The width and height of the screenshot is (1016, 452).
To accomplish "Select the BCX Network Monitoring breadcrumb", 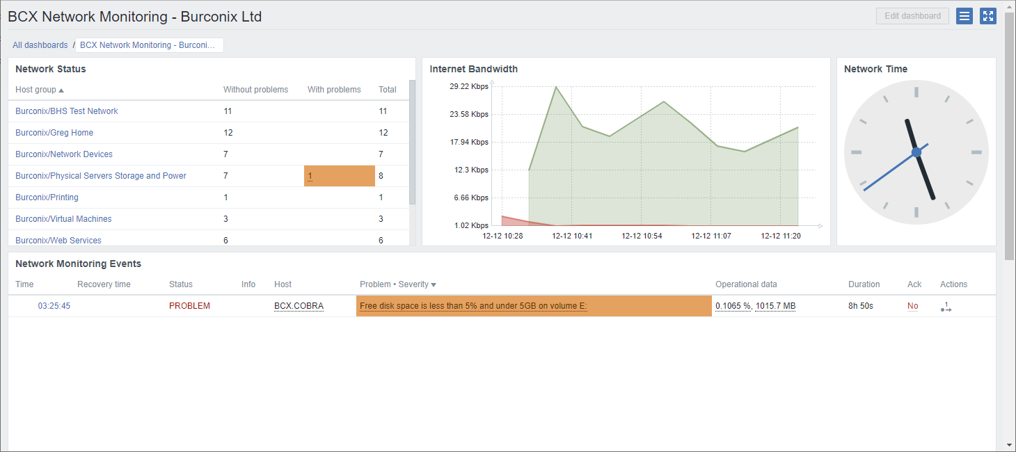I will [x=149, y=45].
